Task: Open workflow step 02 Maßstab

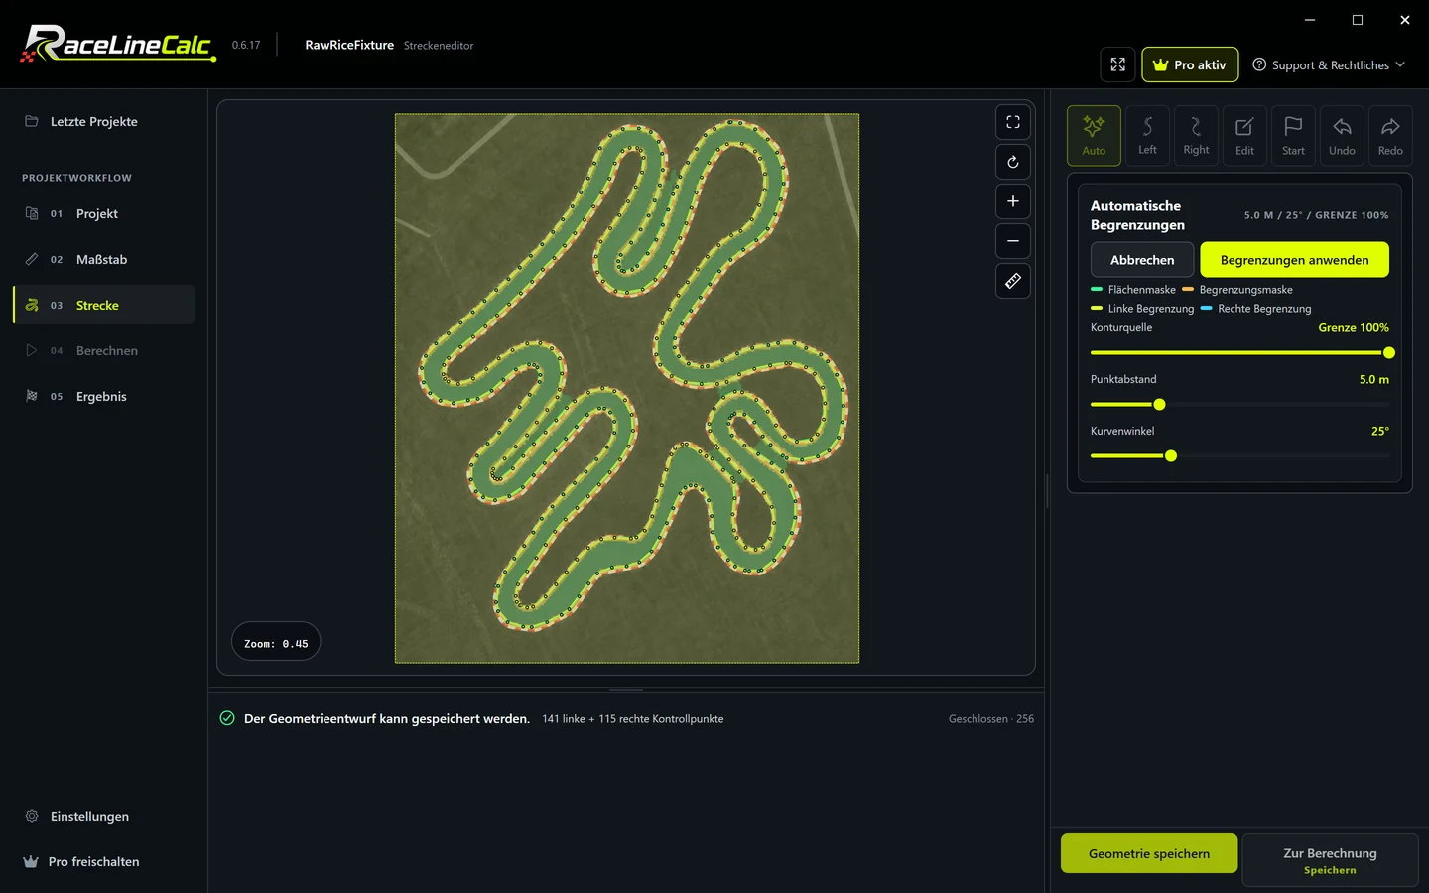Action: 104,259
